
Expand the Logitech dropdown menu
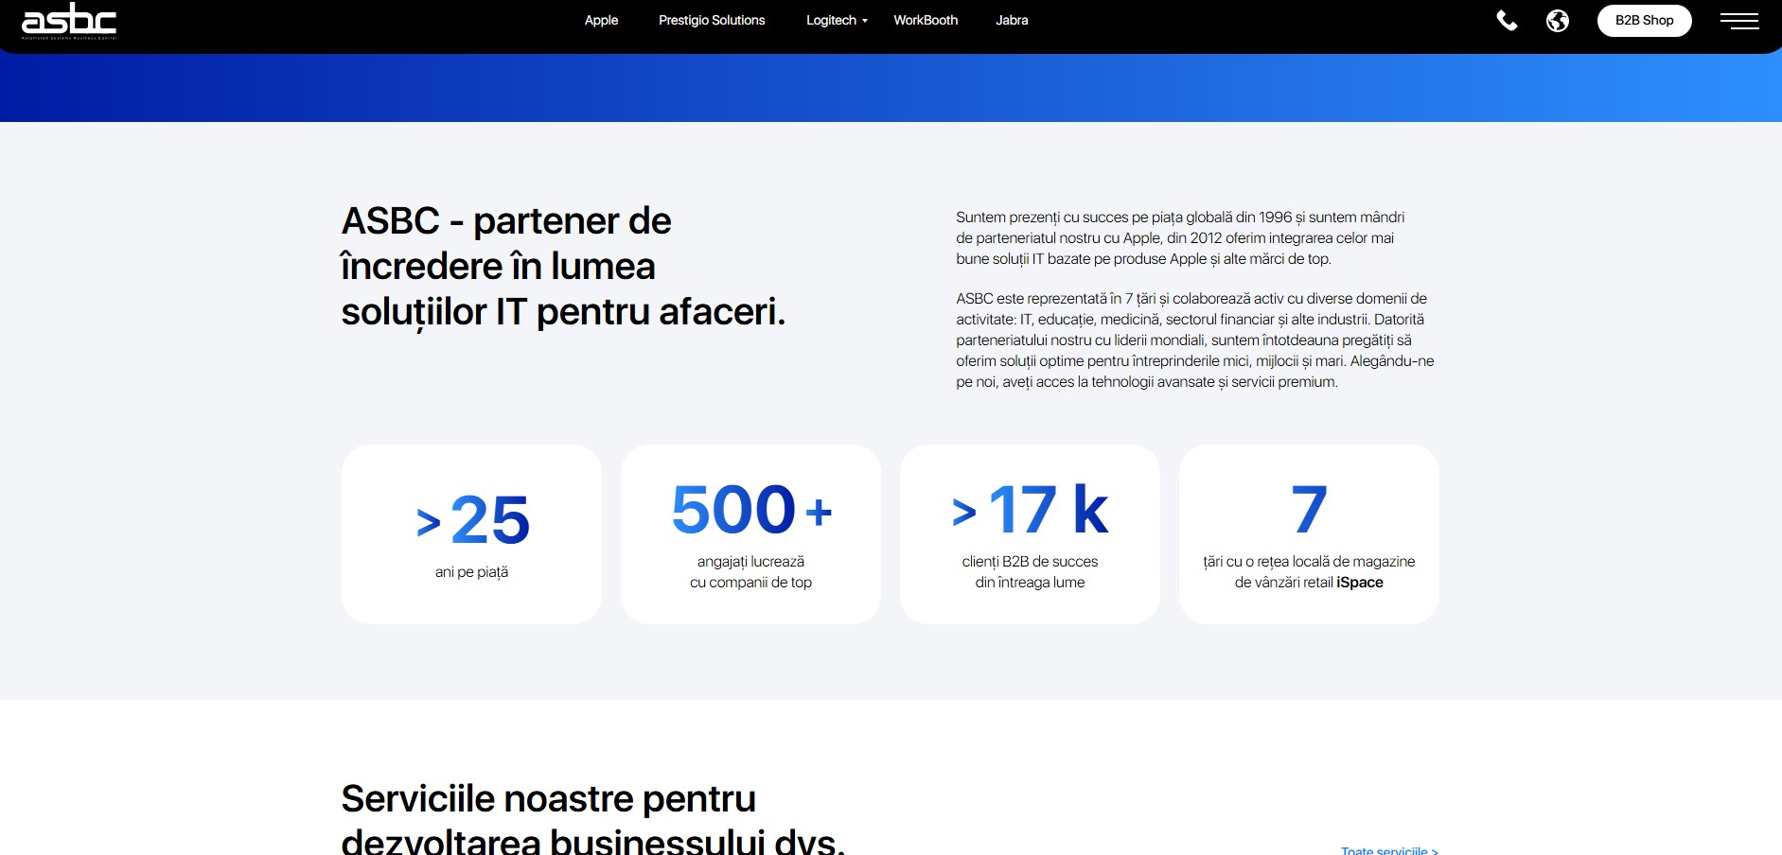pyautogui.click(x=837, y=20)
